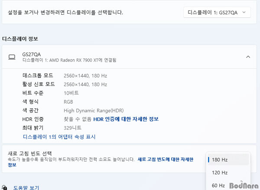Click the 도움말 보기 help link
Screen dimensions: 260x190
pyautogui.click(x=26, y=188)
